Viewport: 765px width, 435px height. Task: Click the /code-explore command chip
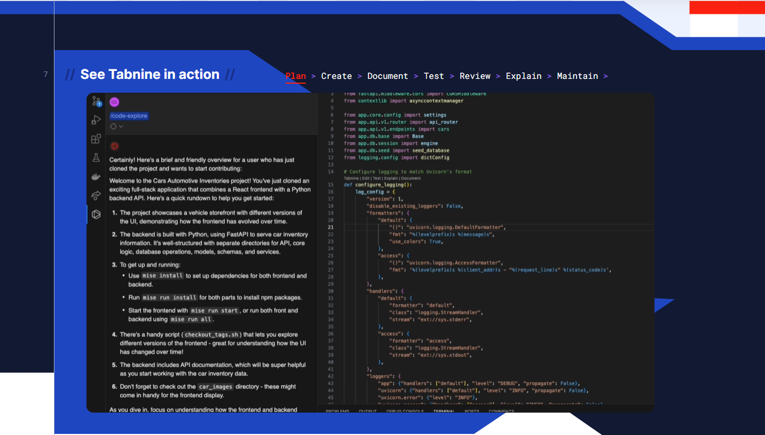tap(129, 116)
